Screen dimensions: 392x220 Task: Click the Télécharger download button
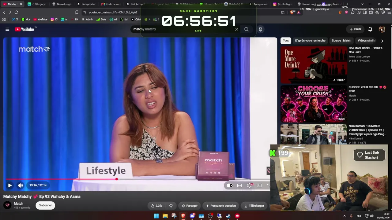point(254,206)
